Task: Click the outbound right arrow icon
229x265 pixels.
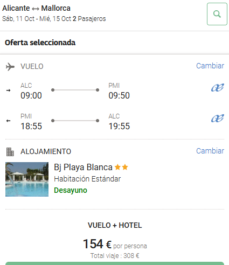Action: pos(8,90)
